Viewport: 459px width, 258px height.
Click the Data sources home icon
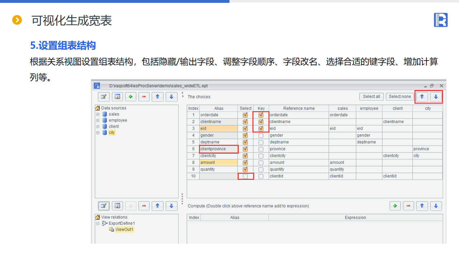click(98, 108)
